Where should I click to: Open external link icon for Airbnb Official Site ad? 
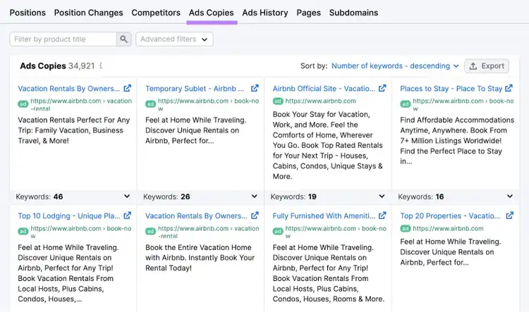[x=382, y=88]
